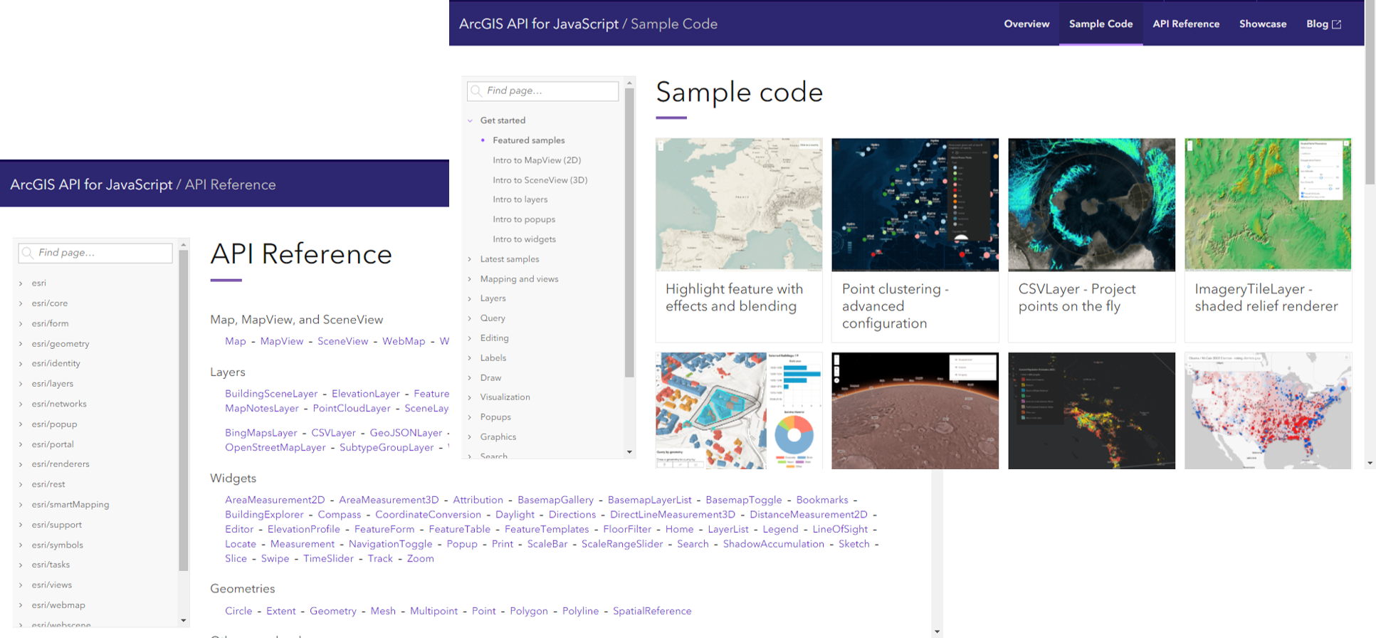
Task: Click ArcGIS API for JavaScript title in samples header
Action: 539,24
